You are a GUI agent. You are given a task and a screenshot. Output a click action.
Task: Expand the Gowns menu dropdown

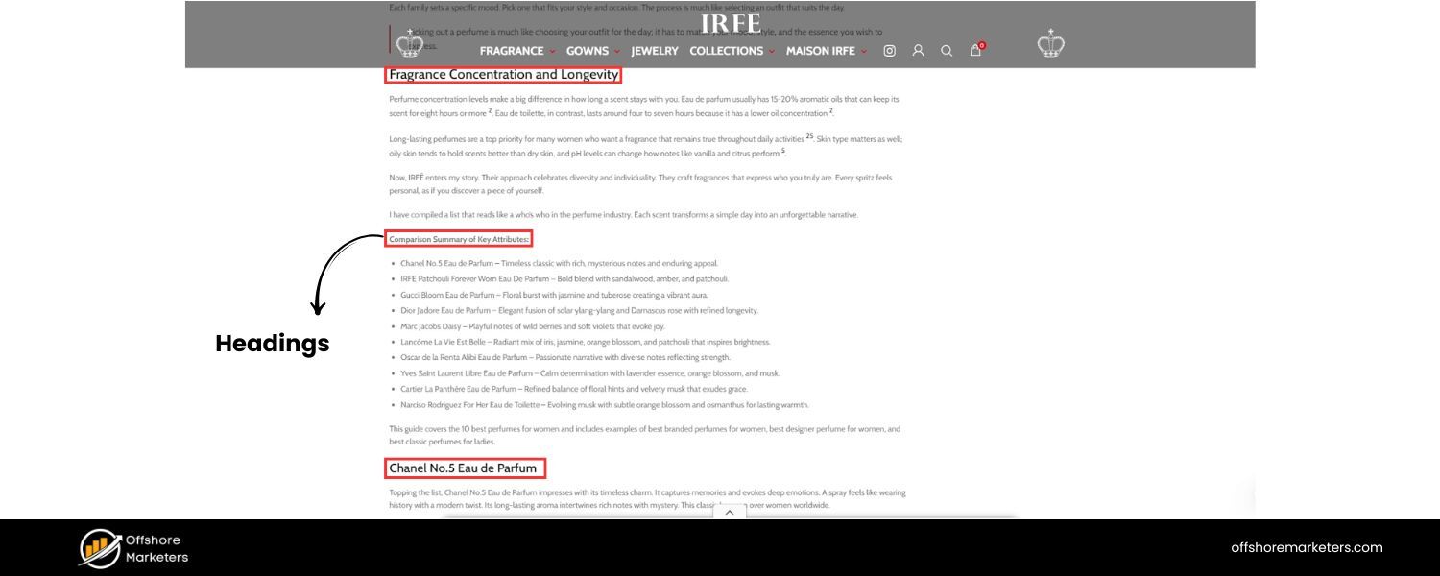592,51
